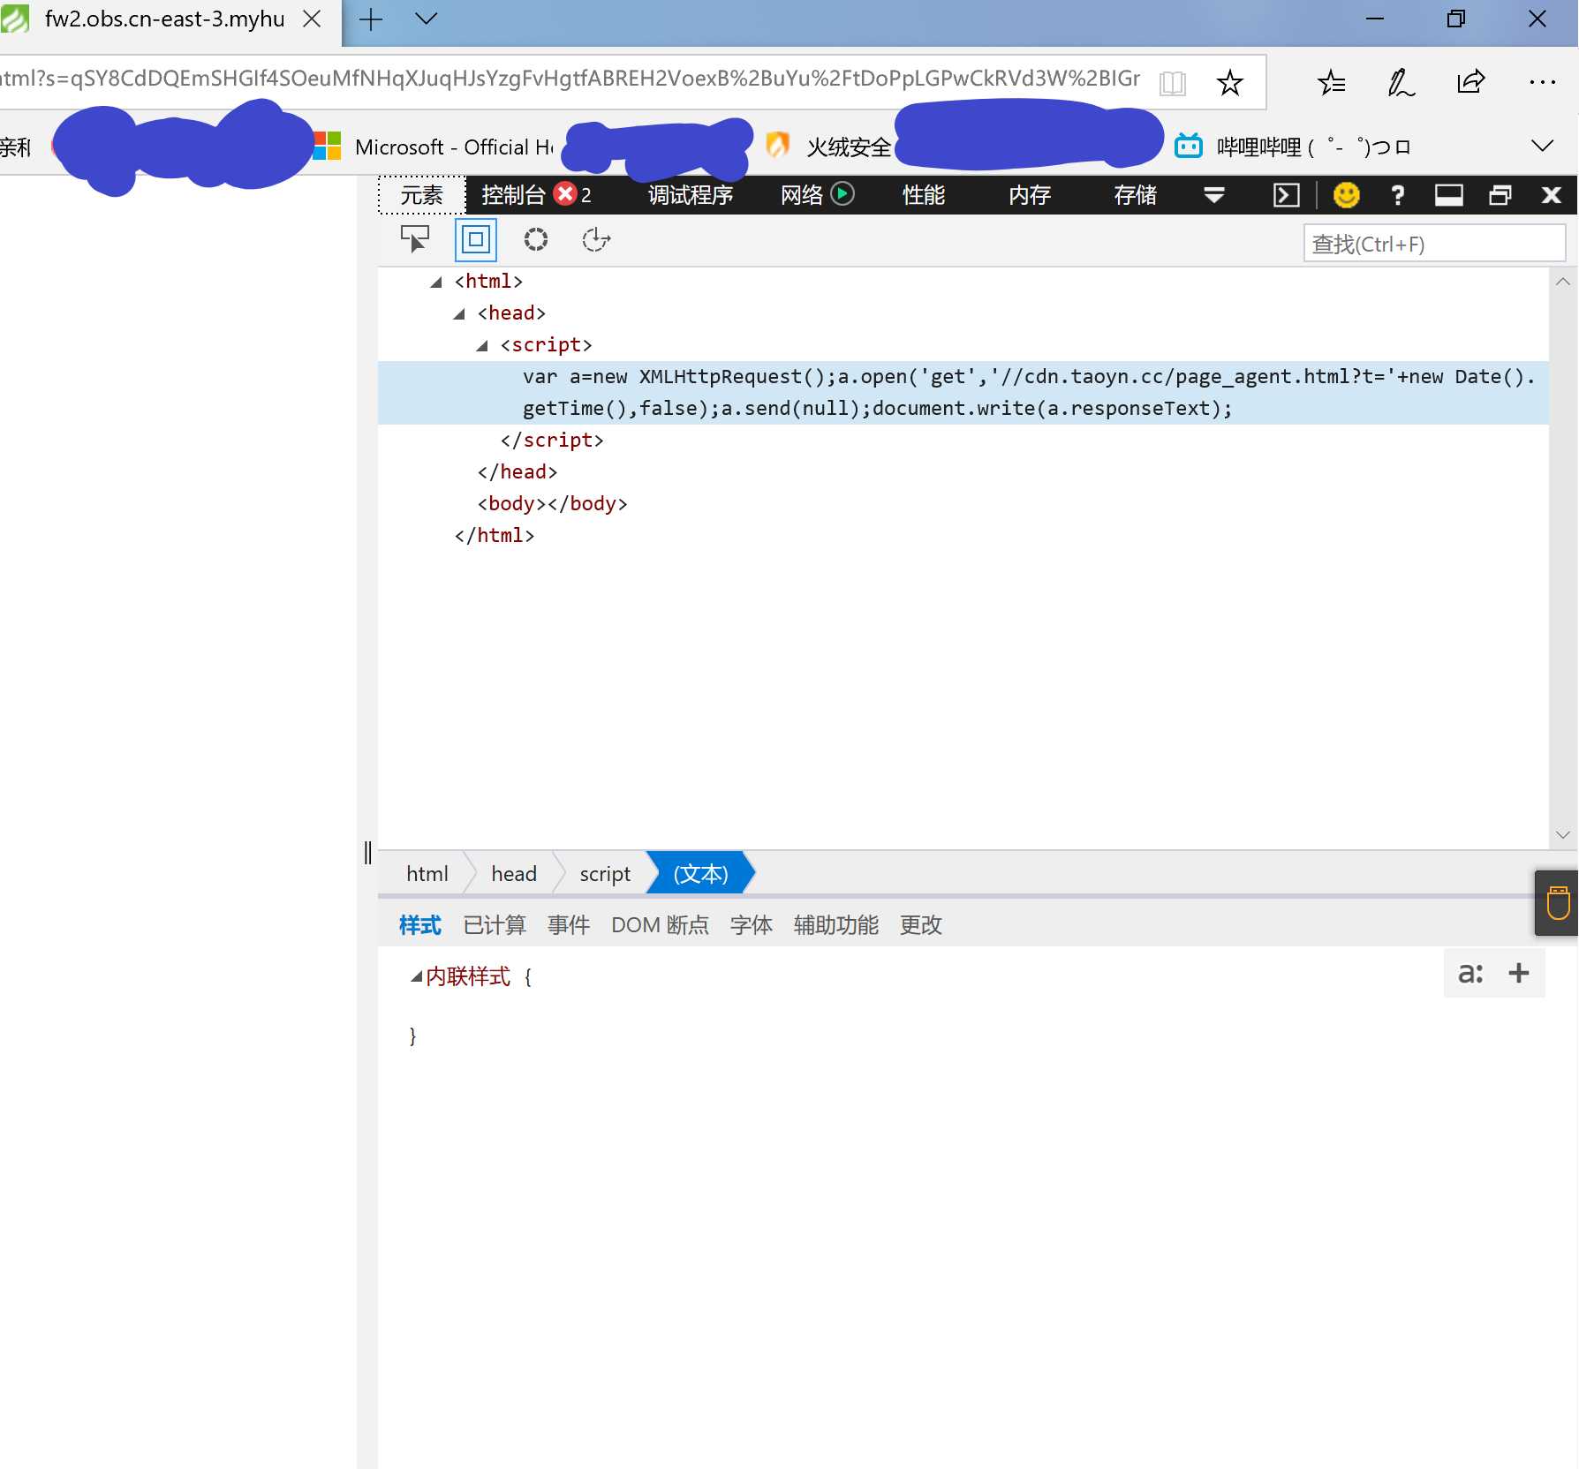
Task: Open the 网络 tab
Action: point(802,195)
